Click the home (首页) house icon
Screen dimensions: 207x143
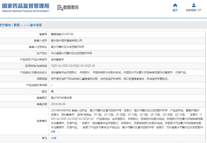click(x=175, y=5)
